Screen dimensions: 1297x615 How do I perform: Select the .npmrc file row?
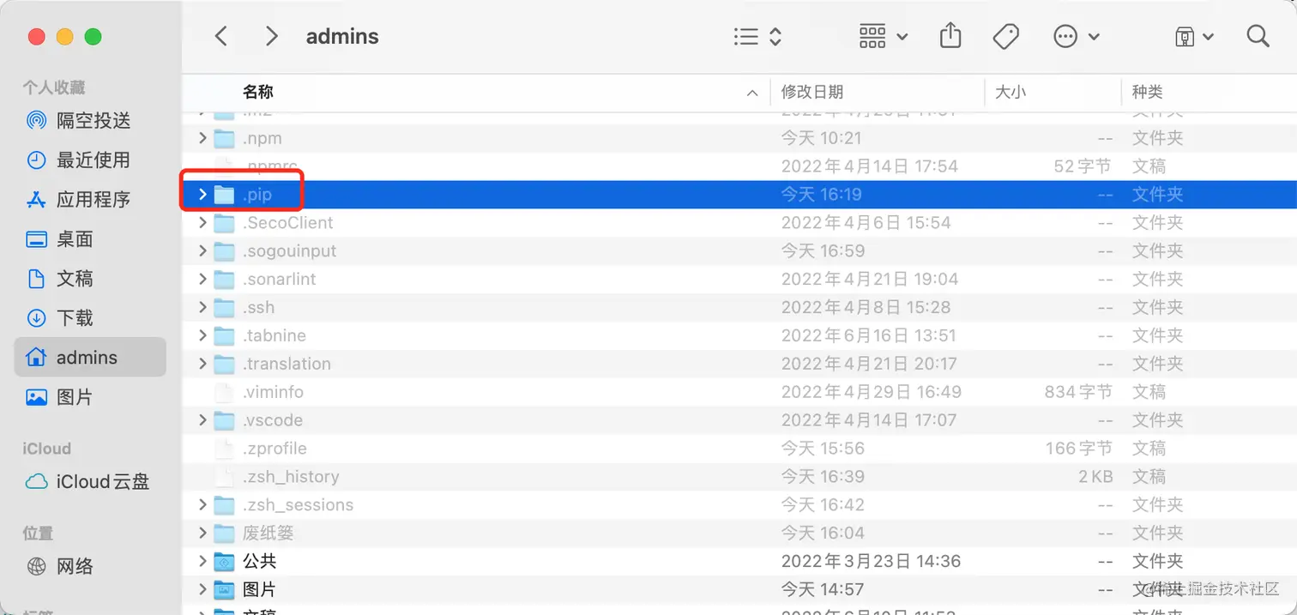coord(739,166)
